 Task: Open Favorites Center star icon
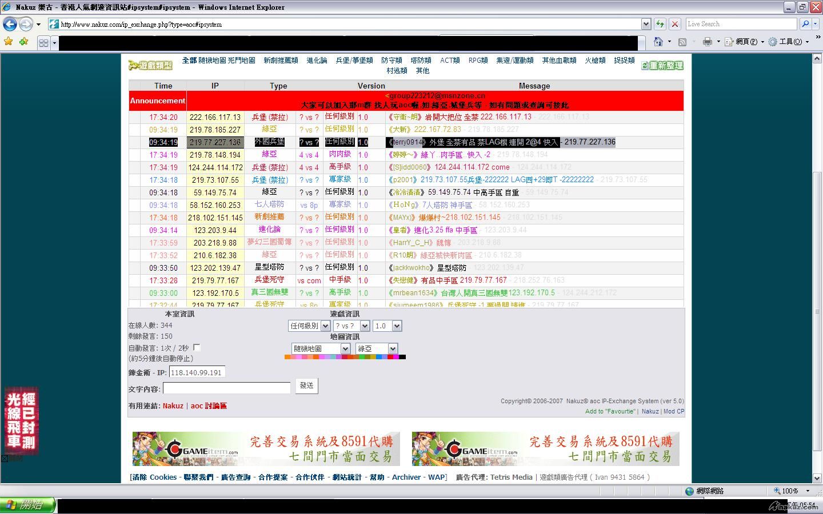tap(8, 42)
